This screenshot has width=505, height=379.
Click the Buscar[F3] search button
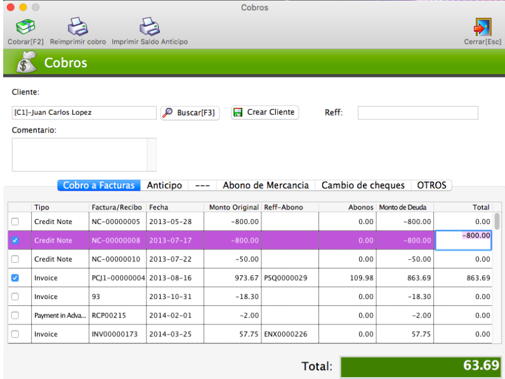point(190,113)
